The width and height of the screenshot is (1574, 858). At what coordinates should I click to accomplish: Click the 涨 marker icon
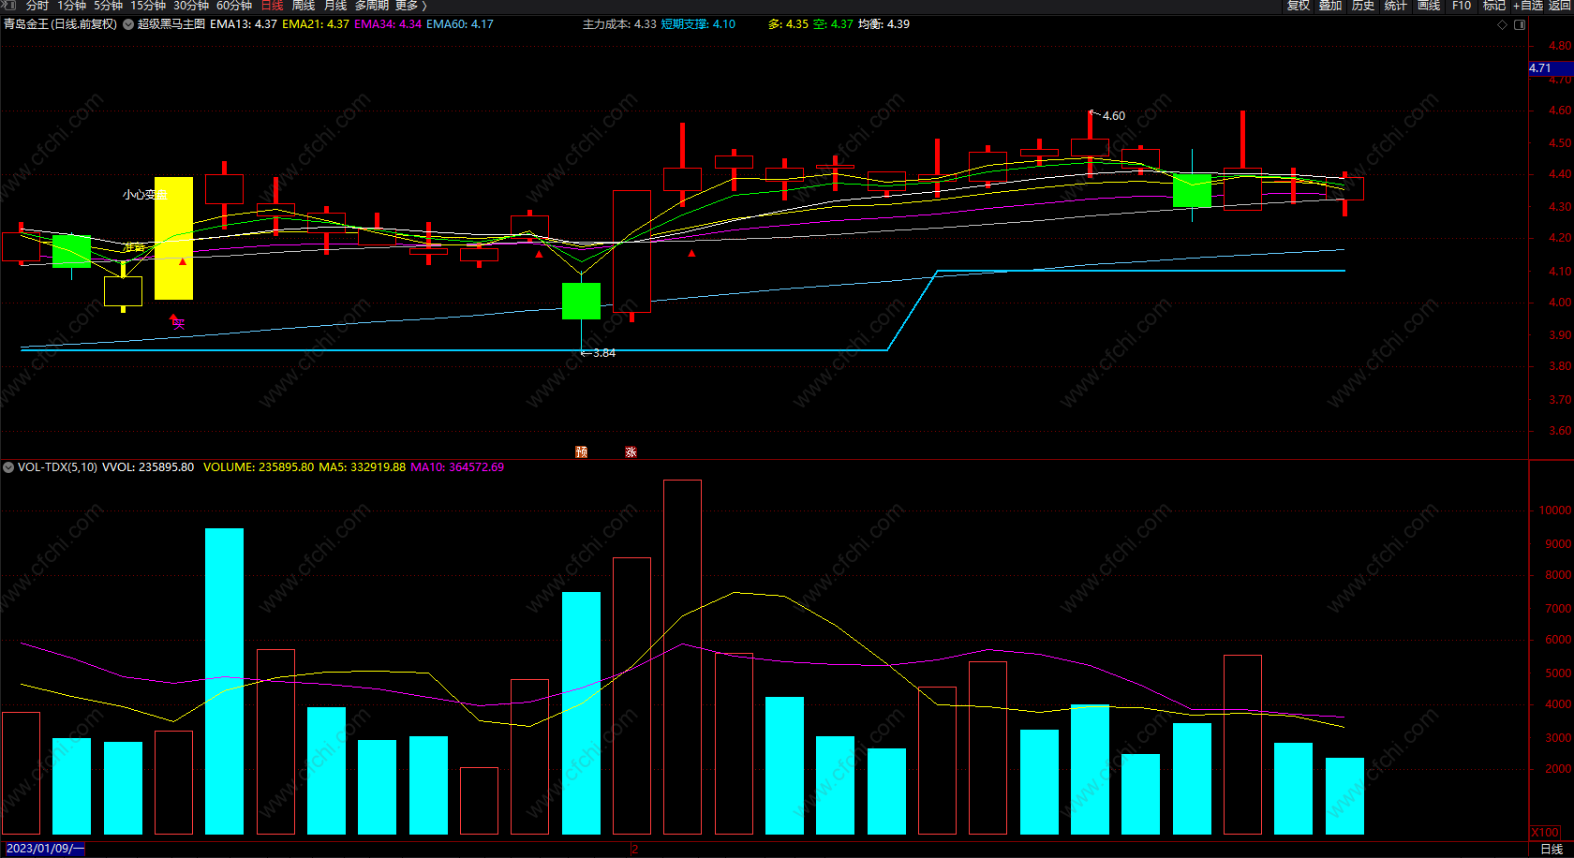coord(631,451)
